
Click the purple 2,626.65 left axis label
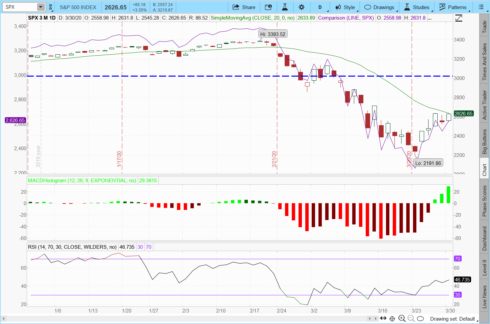pyautogui.click(x=15, y=120)
